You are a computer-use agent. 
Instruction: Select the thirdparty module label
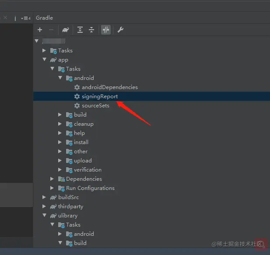[70, 207]
